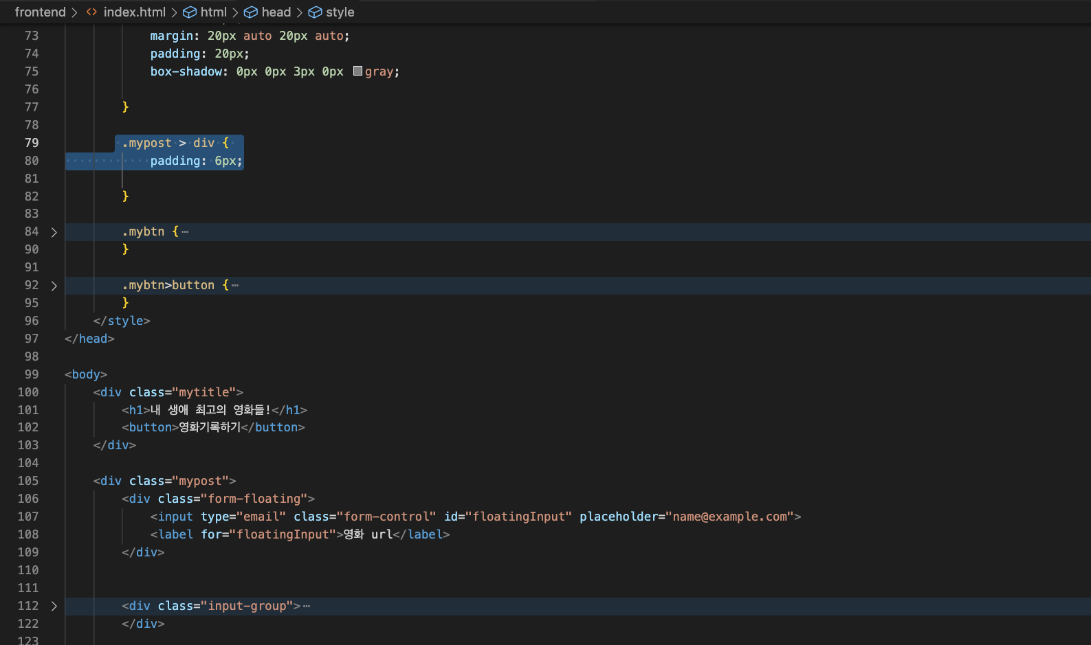Click line number 79 in gutter

click(32, 143)
